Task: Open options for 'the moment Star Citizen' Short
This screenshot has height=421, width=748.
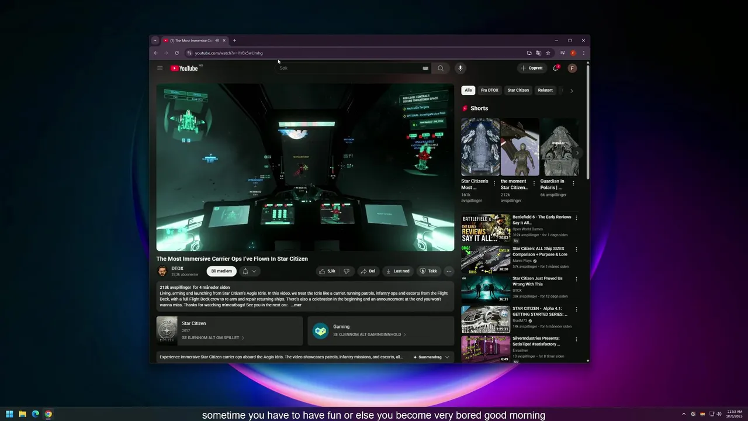Action: pyautogui.click(x=534, y=183)
